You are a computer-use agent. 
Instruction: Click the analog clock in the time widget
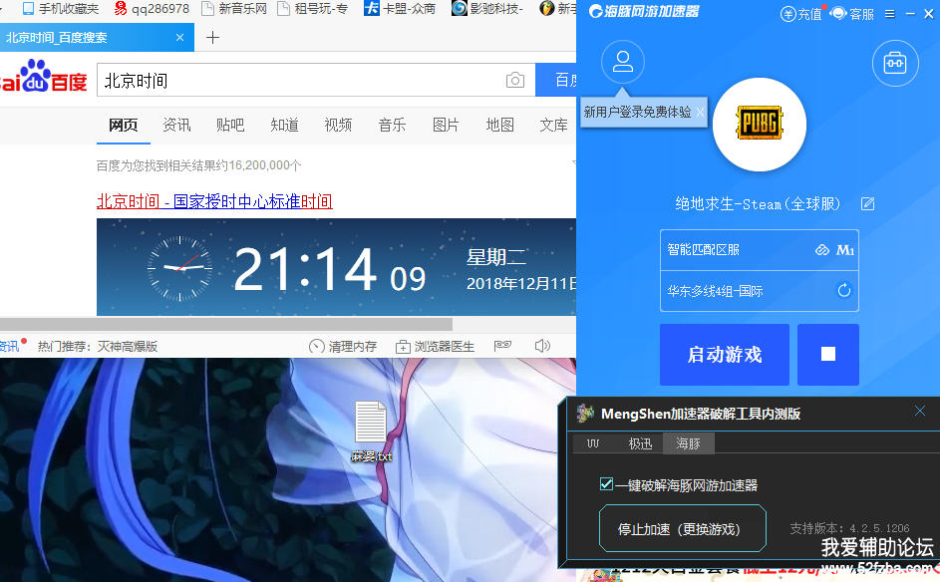pyautogui.click(x=179, y=267)
